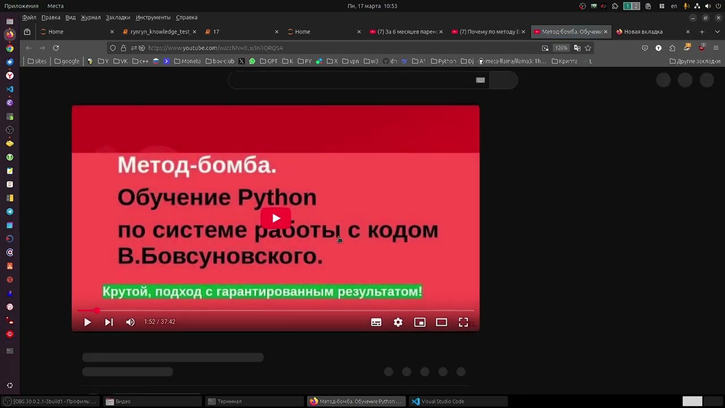This screenshot has width=725, height=408.
Task: Open the Журнал menu
Action: 91,18
